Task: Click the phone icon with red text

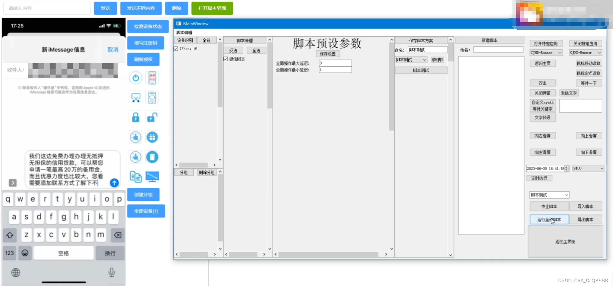Action: coord(152,78)
